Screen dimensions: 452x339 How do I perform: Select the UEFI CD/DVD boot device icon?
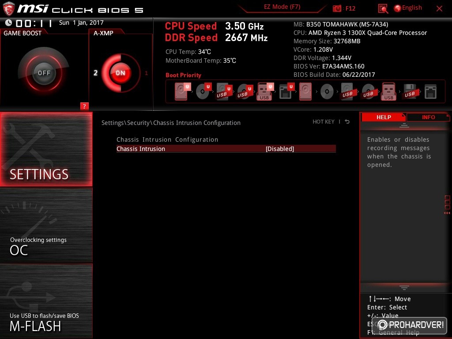[x=203, y=91]
